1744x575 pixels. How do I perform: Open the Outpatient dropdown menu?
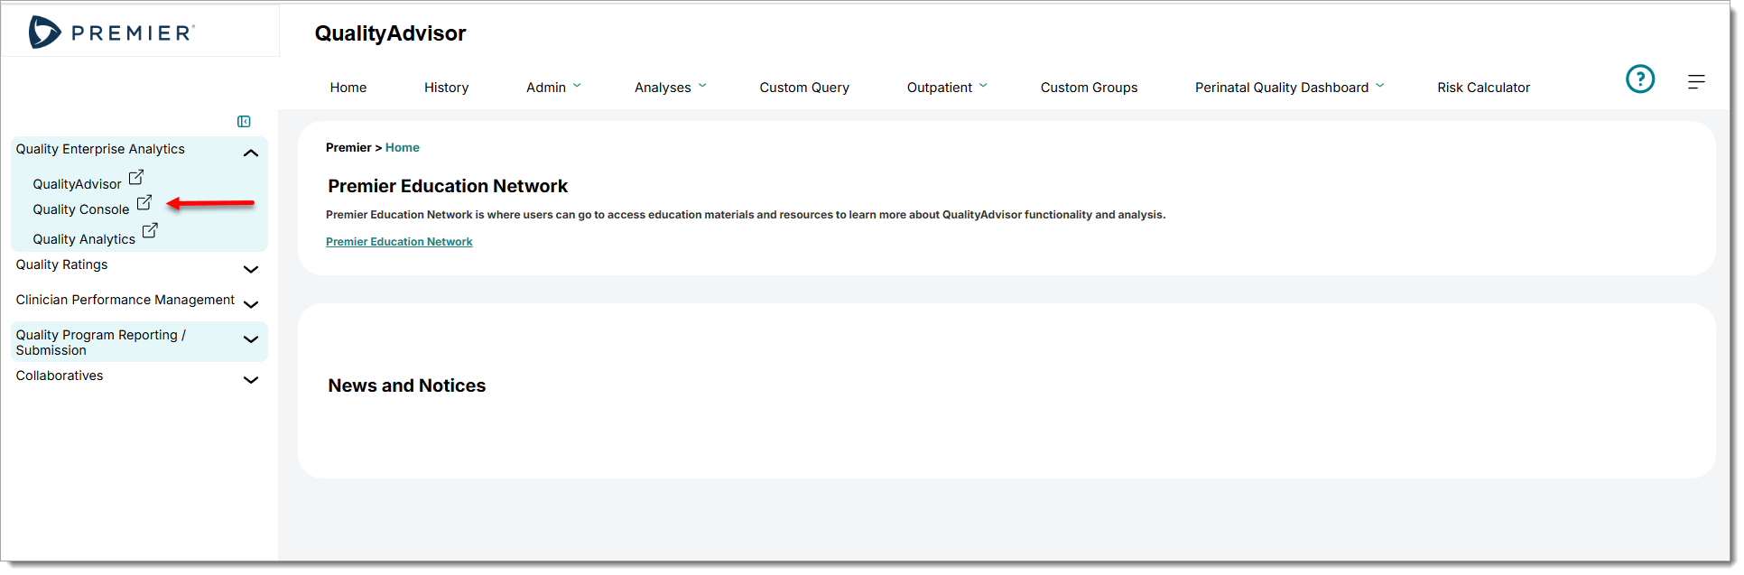(946, 88)
